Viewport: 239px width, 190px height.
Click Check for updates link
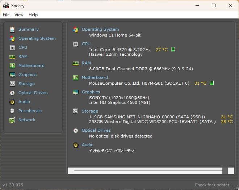coord(214,185)
